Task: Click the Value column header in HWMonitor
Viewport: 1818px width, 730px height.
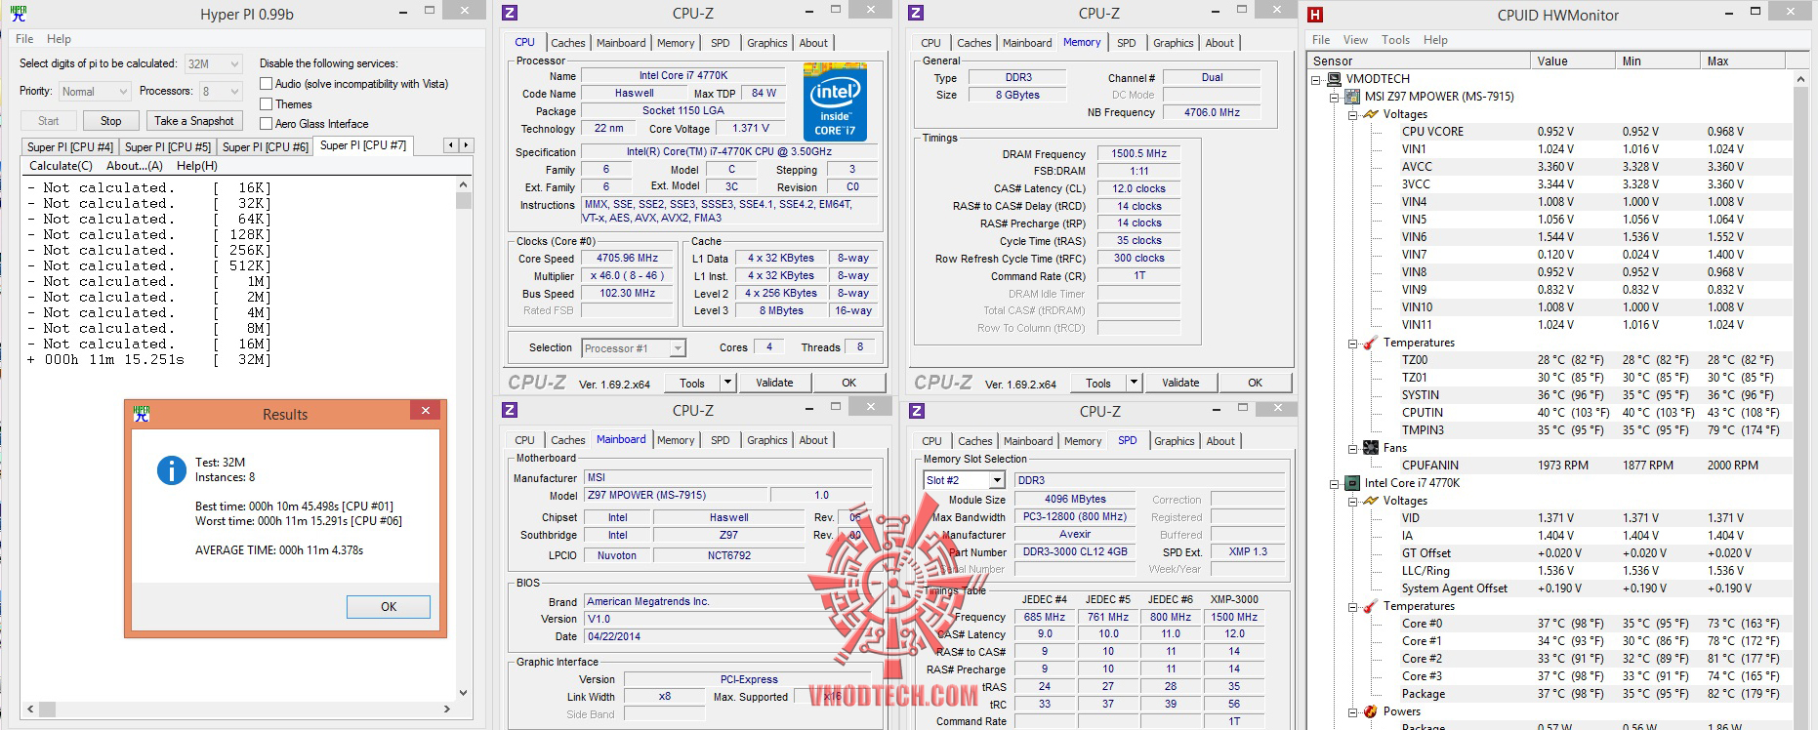Action: click(x=1573, y=61)
